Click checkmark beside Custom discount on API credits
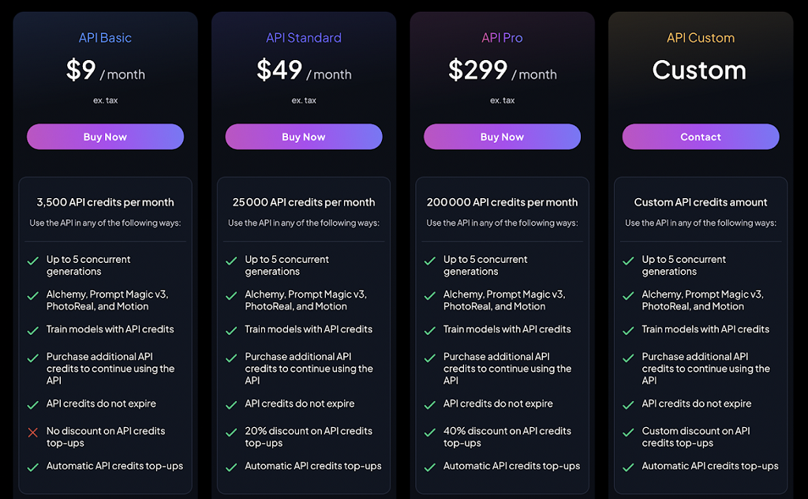This screenshot has height=499, width=808. pyautogui.click(x=628, y=433)
